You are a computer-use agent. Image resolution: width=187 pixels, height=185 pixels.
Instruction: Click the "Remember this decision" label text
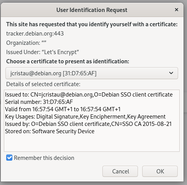point(44,158)
